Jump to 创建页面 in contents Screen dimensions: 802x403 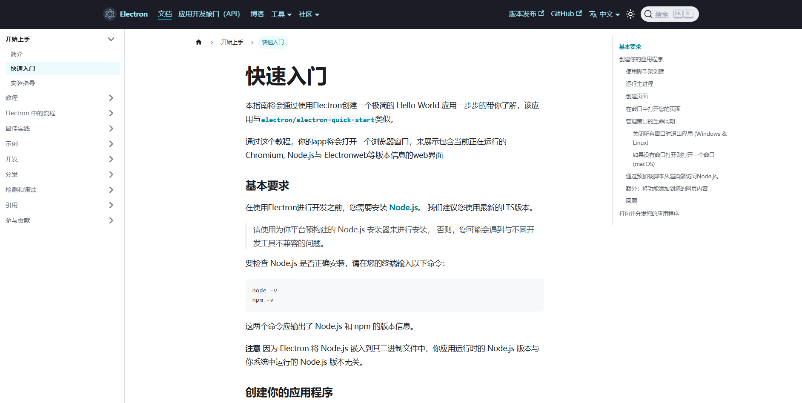(637, 96)
